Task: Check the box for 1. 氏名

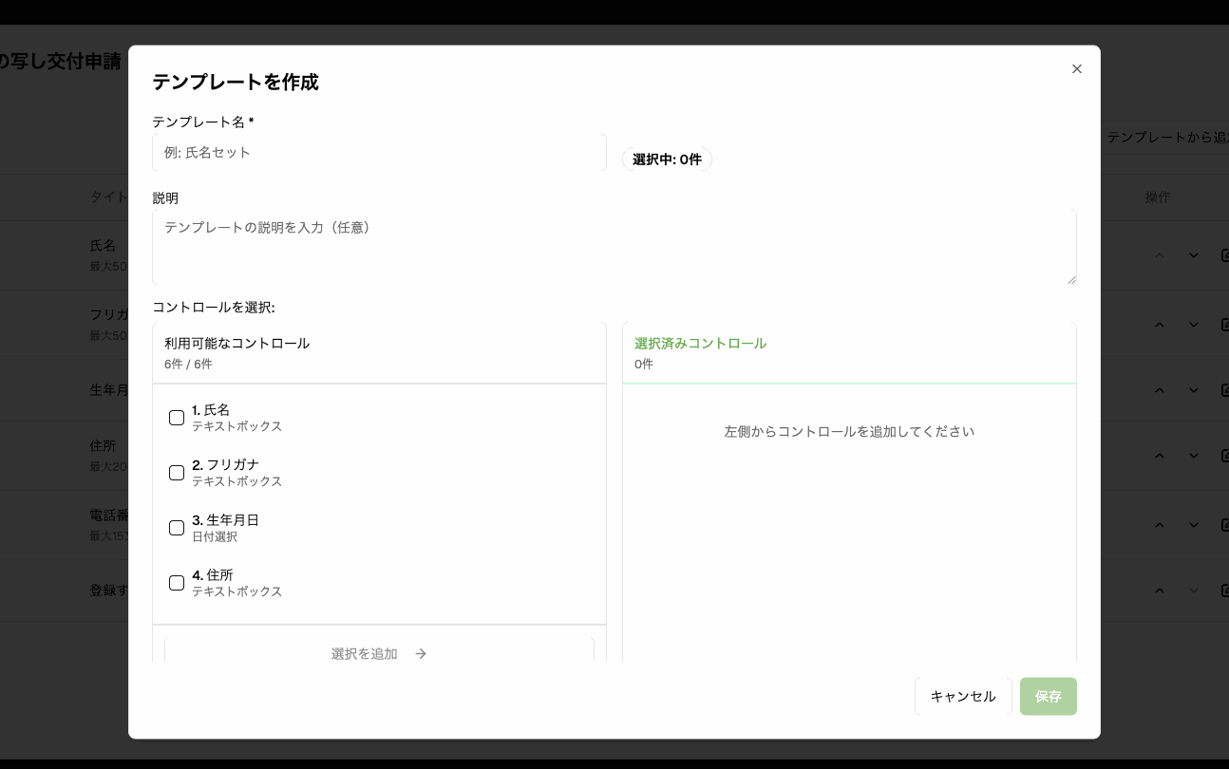Action: pos(177,418)
